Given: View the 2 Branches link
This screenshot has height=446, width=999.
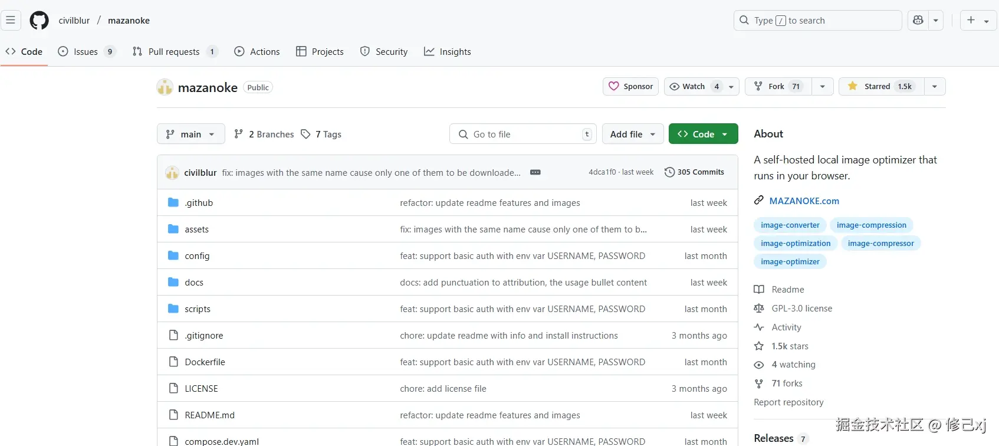Looking at the screenshot, I should click(x=264, y=134).
